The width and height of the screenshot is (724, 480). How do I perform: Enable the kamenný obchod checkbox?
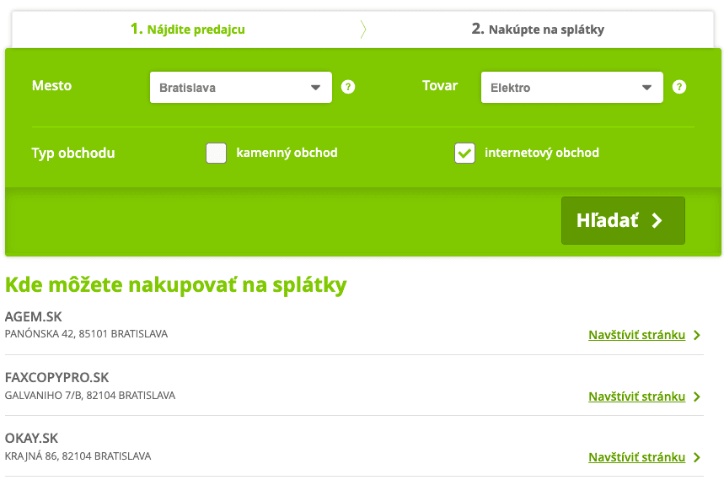pyautogui.click(x=217, y=153)
